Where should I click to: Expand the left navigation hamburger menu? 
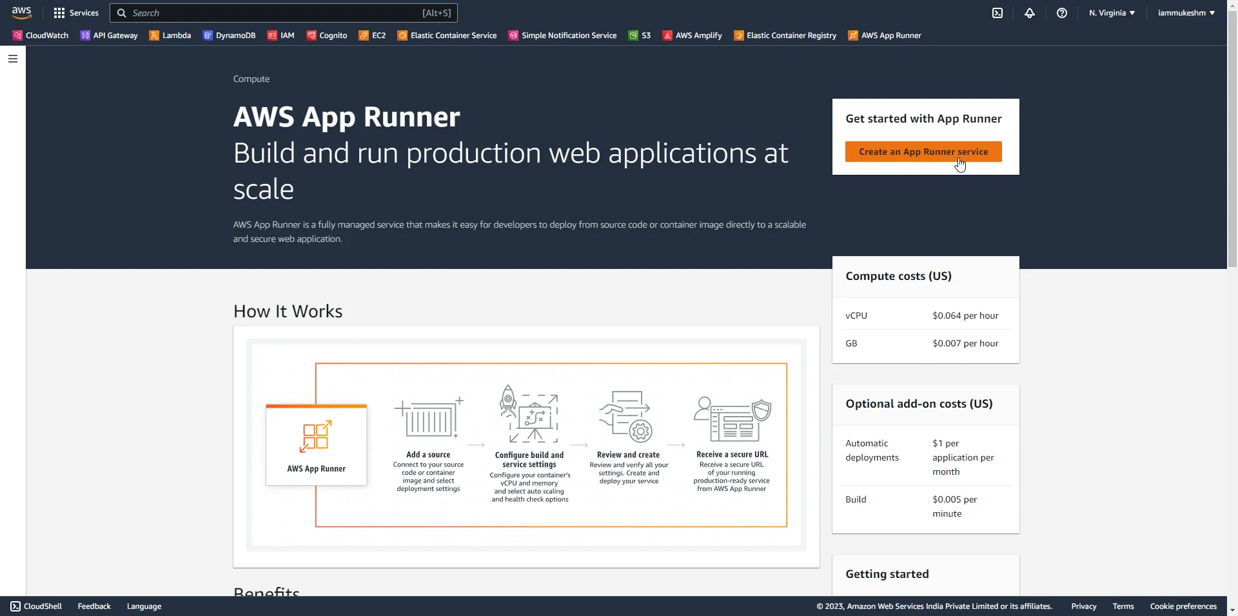[x=13, y=59]
